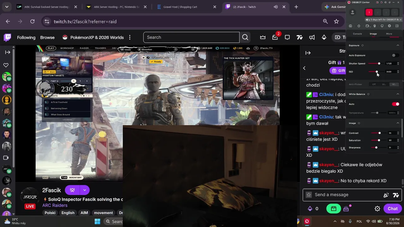The width and height of the screenshot is (404, 227).
Task: Bookmark this page with the star icon
Action: 336,21
